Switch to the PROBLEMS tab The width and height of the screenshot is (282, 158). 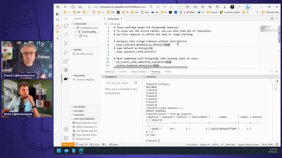[x=110, y=72]
